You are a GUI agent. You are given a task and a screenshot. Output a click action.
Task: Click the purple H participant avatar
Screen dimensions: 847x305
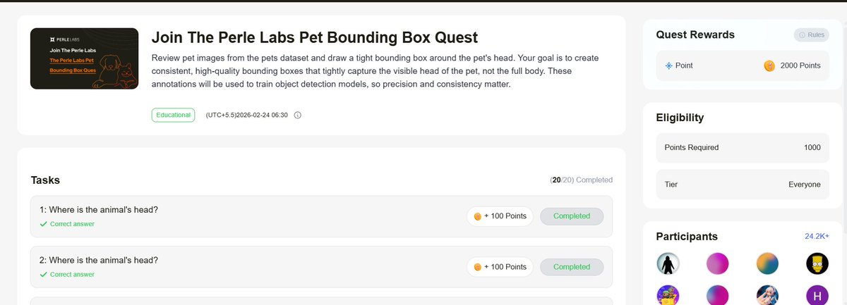tap(817, 295)
